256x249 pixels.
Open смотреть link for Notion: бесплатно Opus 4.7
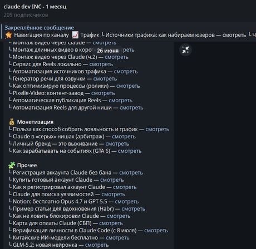click(127, 201)
